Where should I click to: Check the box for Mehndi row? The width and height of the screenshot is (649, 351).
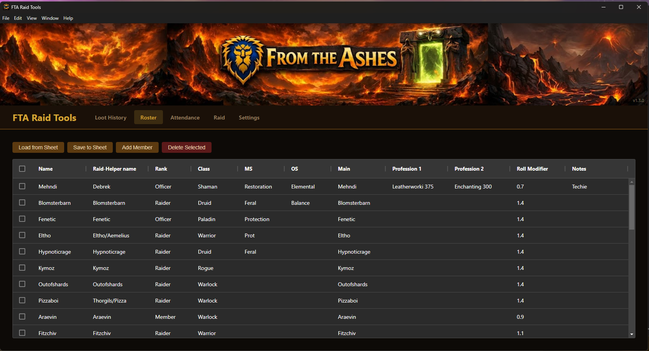[x=22, y=186]
